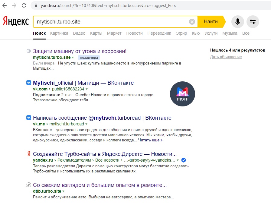The height and width of the screenshot is (205, 271).
Task: Click the yandex.ru domain link
Action: click(43, 160)
